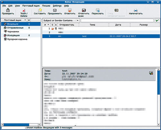Select the Мусорная корзина mailbox
This screenshot has height=130, width=161.
(21, 39)
